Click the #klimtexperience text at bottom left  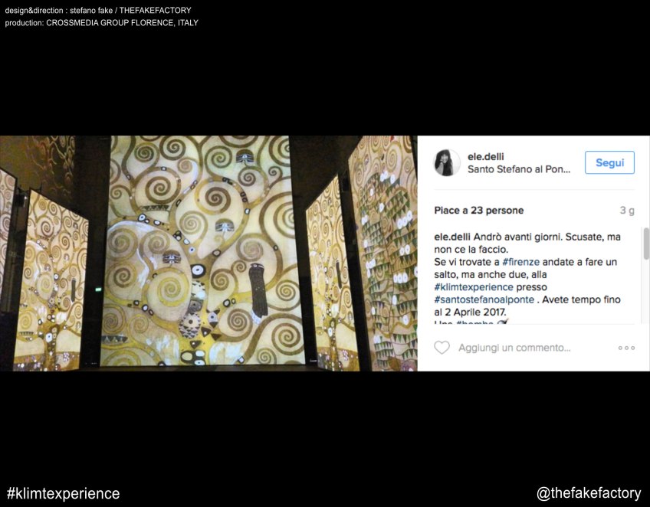click(63, 493)
